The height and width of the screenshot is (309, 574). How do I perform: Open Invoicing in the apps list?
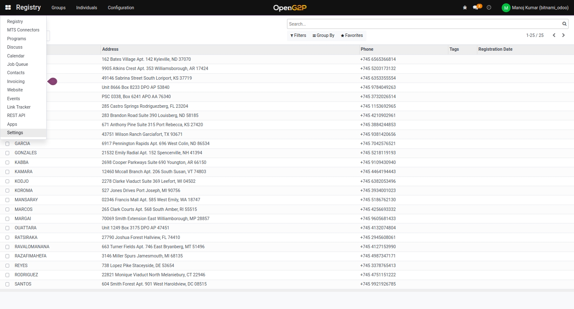pos(16,81)
